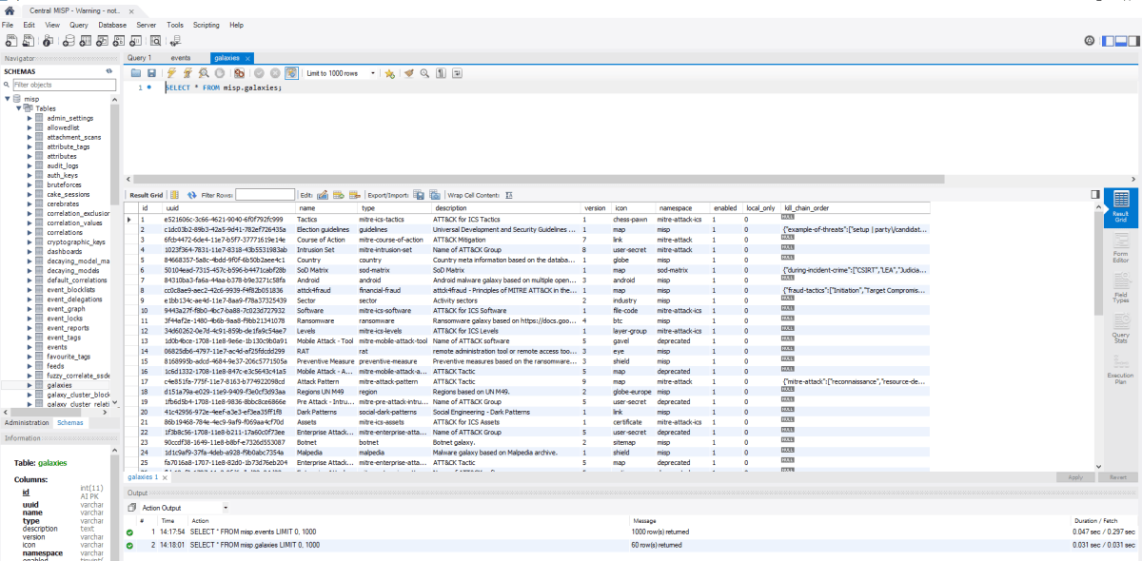Toggle the auto-commit mode icon
Image resolution: width=1142 pixels, height=561 pixels.
click(291, 73)
